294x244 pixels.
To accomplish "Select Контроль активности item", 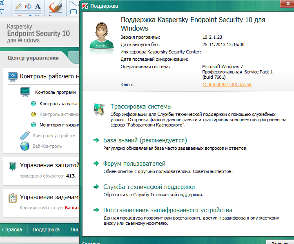I will click(x=60, y=114).
